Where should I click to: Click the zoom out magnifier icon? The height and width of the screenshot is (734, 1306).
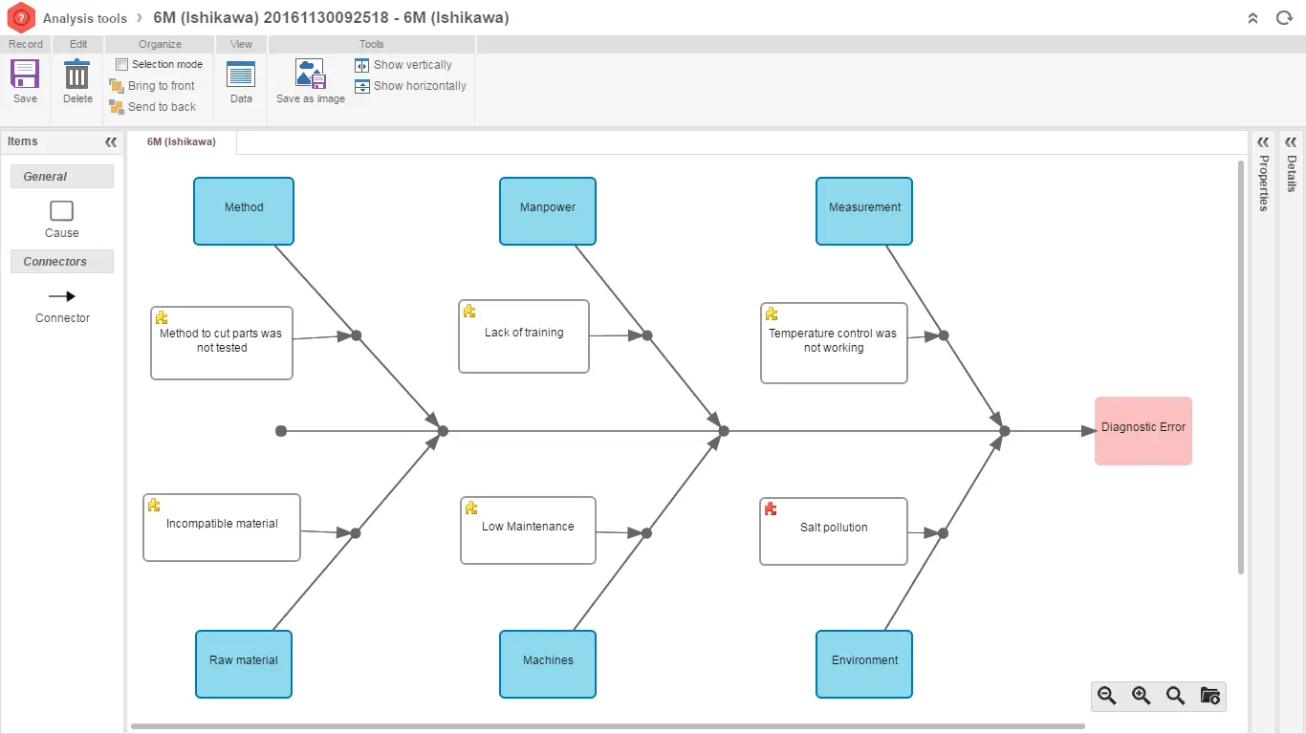[x=1107, y=696]
